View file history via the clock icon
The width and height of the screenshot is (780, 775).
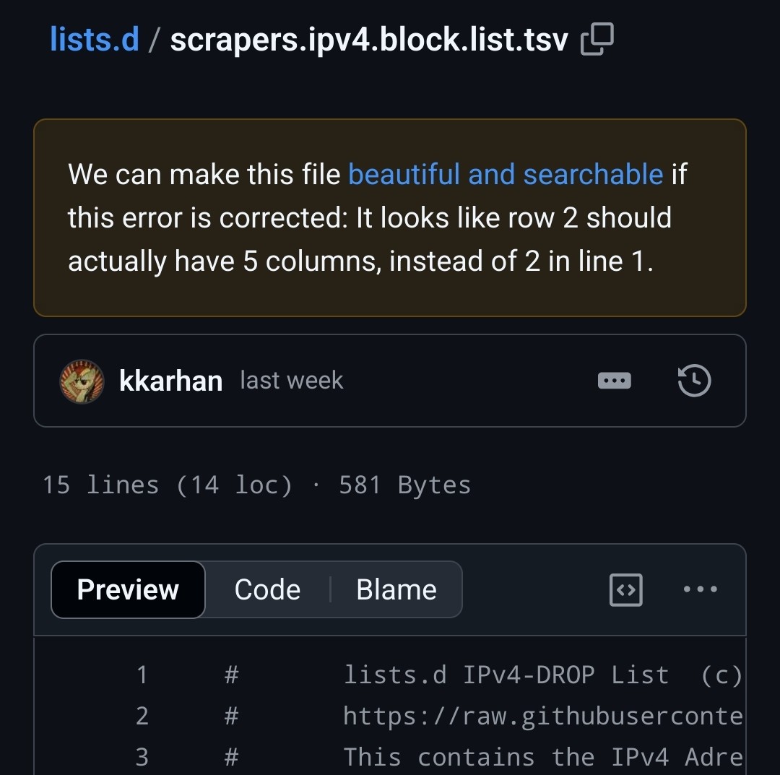(x=694, y=381)
